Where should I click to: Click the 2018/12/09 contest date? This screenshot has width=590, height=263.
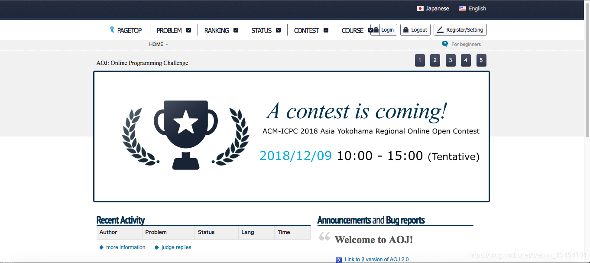[x=295, y=156]
